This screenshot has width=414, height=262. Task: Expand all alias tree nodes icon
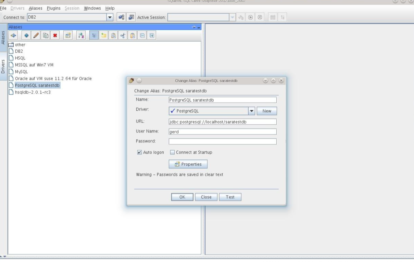tap(152, 35)
